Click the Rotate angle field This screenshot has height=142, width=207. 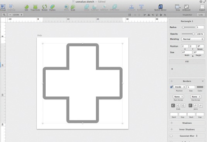tap(200, 46)
